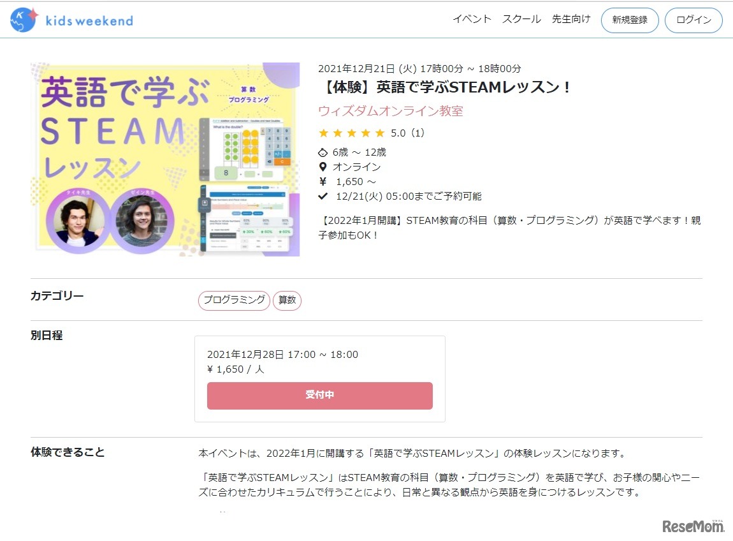
Task: Select the プログラミング category tag
Action: pyautogui.click(x=234, y=300)
